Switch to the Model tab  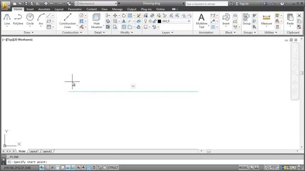coord(22,151)
